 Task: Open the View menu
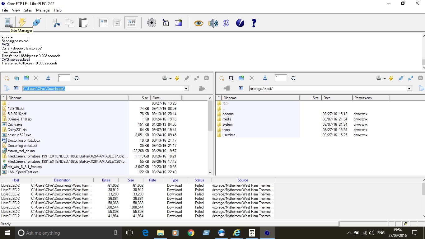pos(16,10)
